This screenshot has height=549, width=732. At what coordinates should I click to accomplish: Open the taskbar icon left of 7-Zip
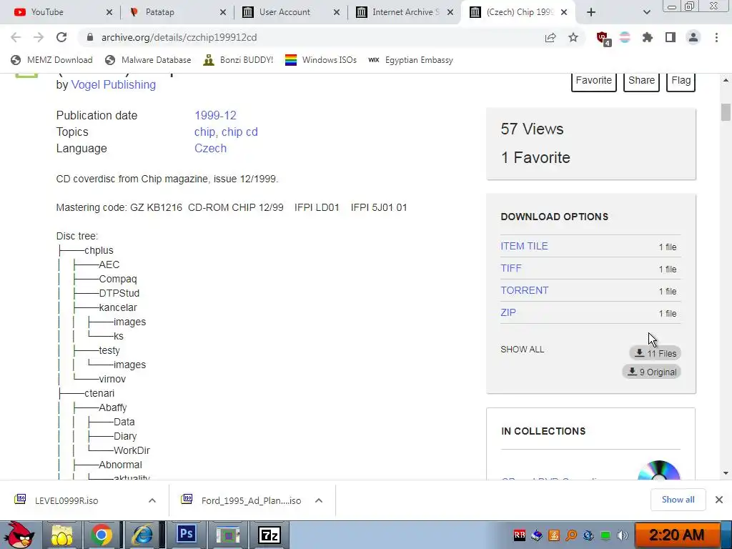coord(228,535)
